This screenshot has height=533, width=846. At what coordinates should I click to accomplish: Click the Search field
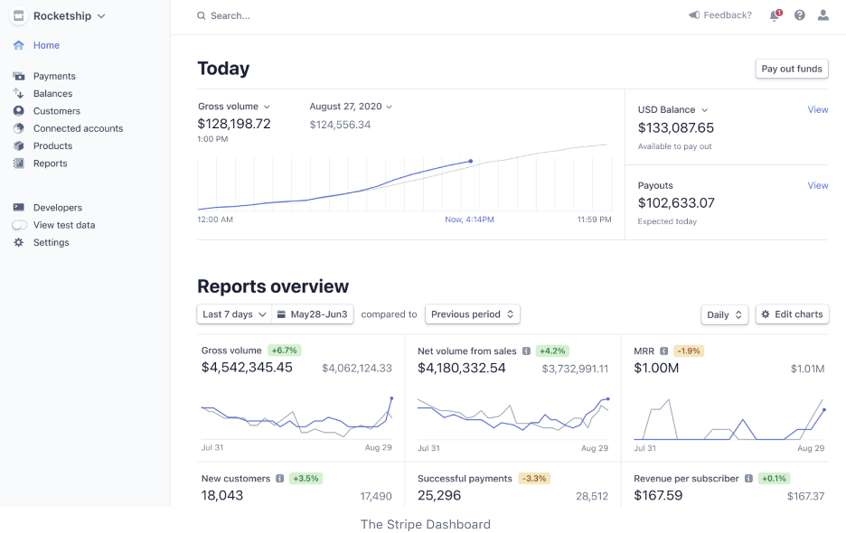229,15
